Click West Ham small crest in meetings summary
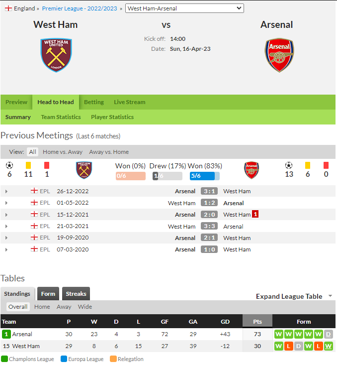The width and height of the screenshot is (337, 367). pyautogui.click(x=84, y=170)
